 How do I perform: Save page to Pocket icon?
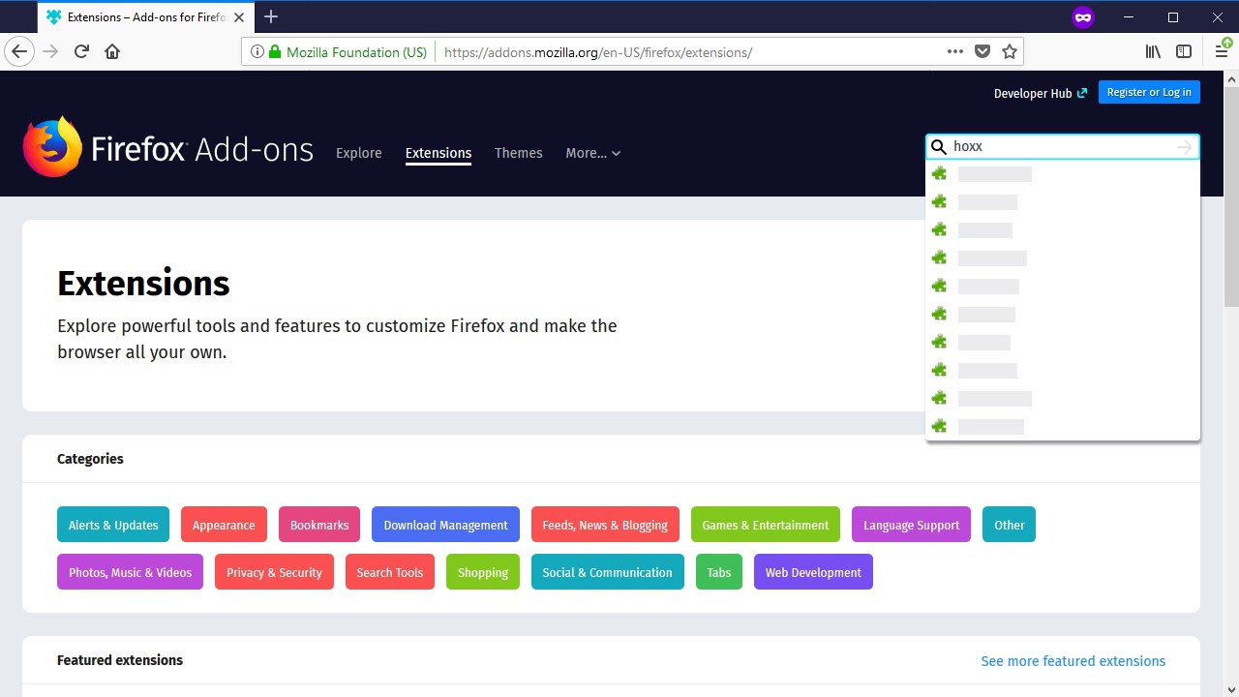click(982, 52)
